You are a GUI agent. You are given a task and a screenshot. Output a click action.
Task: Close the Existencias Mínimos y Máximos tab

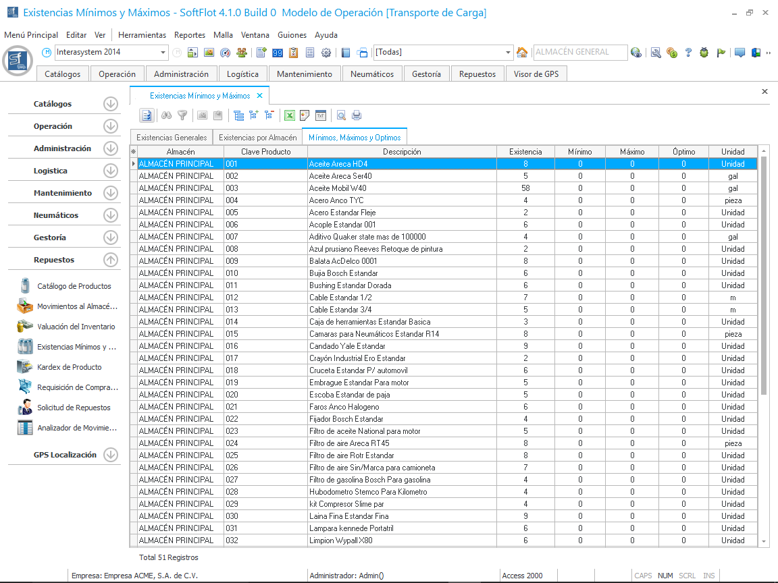coord(260,96)
